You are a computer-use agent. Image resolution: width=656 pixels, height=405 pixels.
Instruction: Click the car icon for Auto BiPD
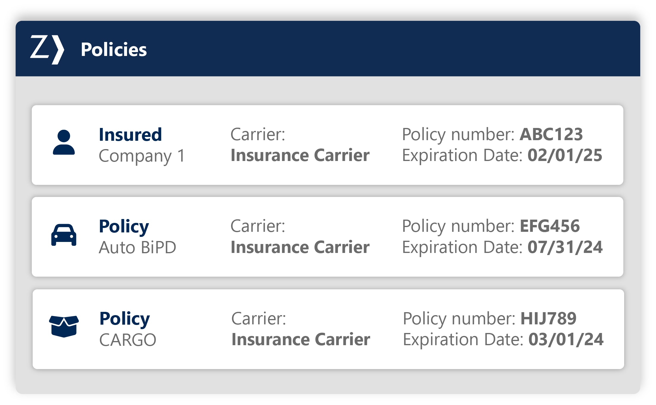coord(64,235)
